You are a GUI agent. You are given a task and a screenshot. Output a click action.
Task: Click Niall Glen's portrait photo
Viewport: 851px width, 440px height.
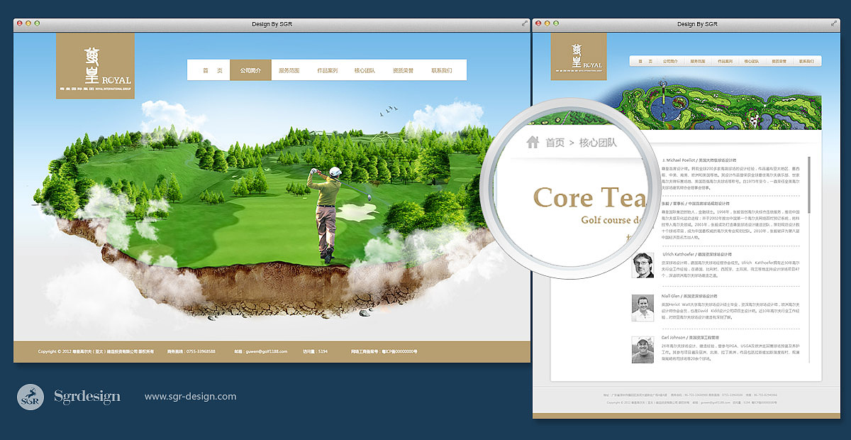(x=643, y=309)
